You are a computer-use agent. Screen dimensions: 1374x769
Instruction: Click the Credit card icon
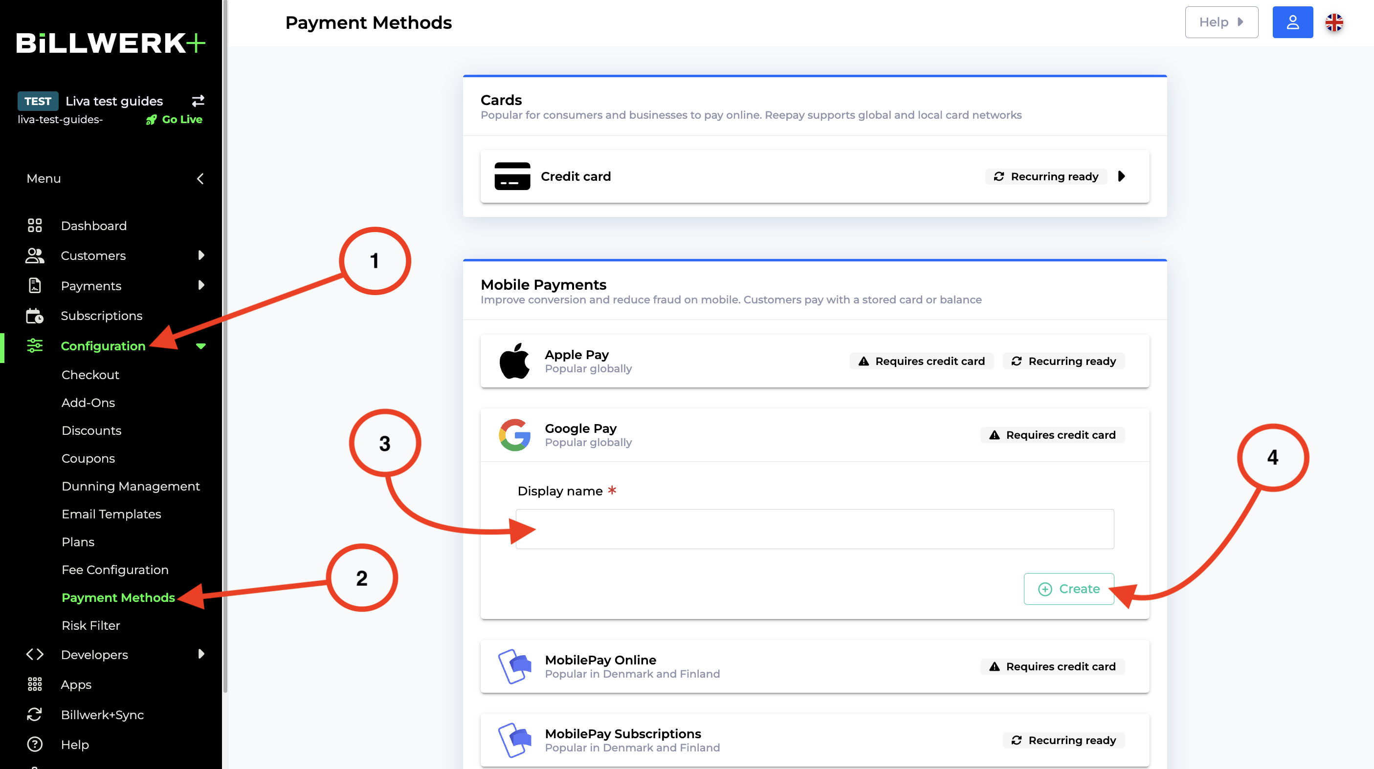point(512,176)
